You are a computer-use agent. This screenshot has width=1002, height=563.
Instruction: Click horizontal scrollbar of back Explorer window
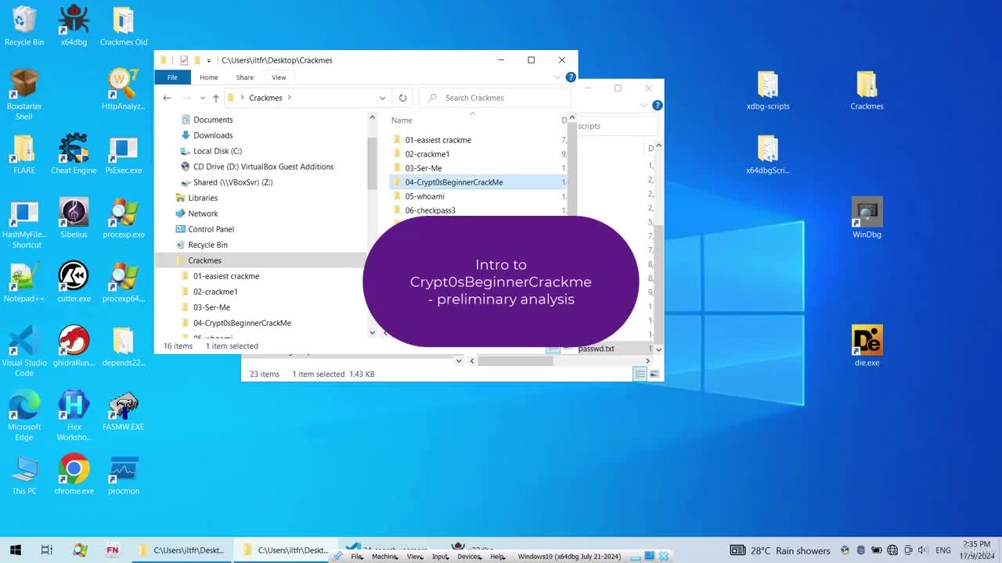pyautogui.click(x=515, y=360)
